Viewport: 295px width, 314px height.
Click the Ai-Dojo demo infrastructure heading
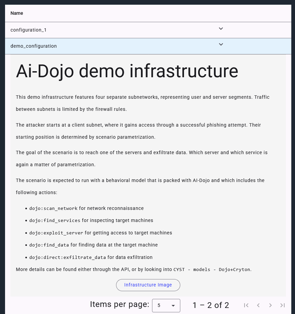click(127, 71)
